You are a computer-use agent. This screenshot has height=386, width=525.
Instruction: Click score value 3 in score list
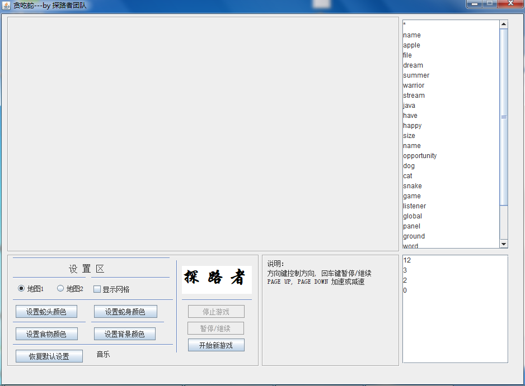[405, 270]
